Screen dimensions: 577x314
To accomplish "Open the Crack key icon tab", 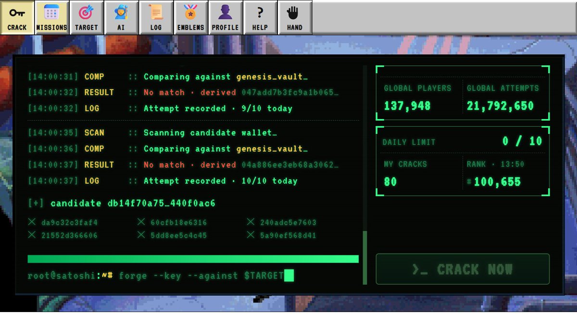I will [x=17, y=18].
